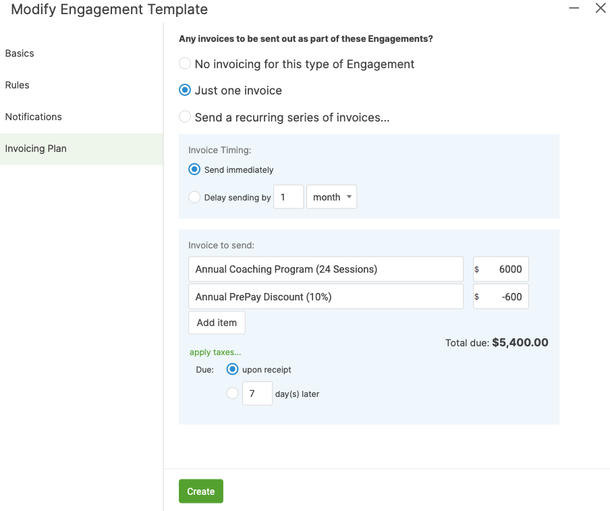
Task: Click the delay amount number field
Action: click(x=288, y=197)
